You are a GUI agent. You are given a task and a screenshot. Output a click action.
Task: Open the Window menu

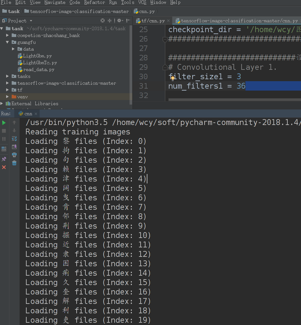pos(158,3)
